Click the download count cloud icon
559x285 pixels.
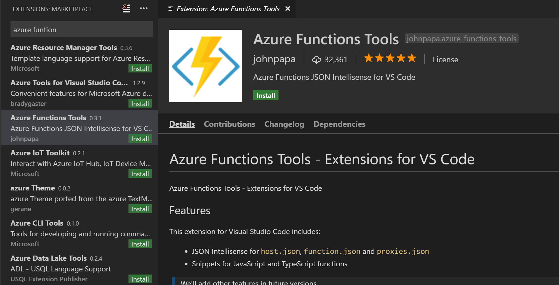tap(317, 59)
